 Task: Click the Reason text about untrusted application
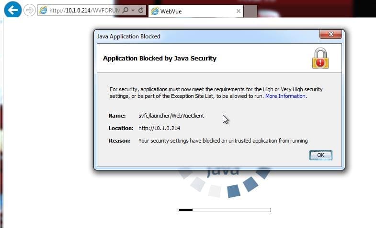tap(223, 141)
